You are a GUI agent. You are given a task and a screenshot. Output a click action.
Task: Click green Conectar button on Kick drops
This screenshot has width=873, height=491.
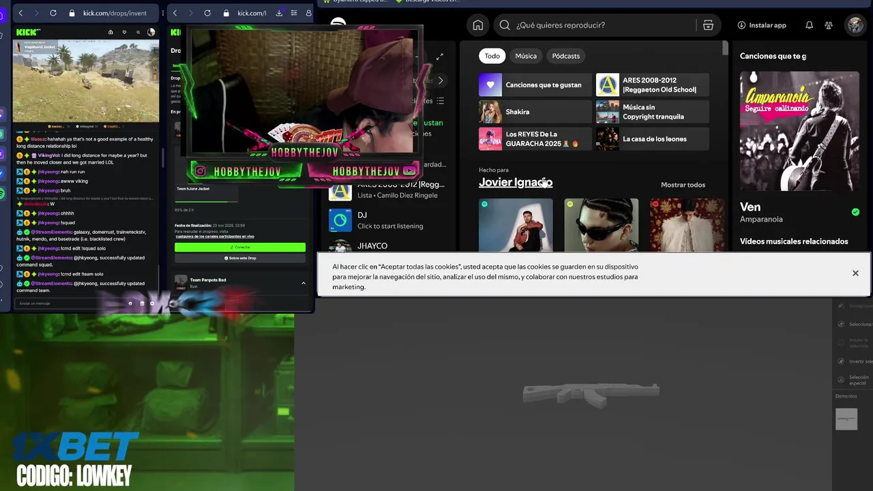pyautogui.click(x=240, y=248)
